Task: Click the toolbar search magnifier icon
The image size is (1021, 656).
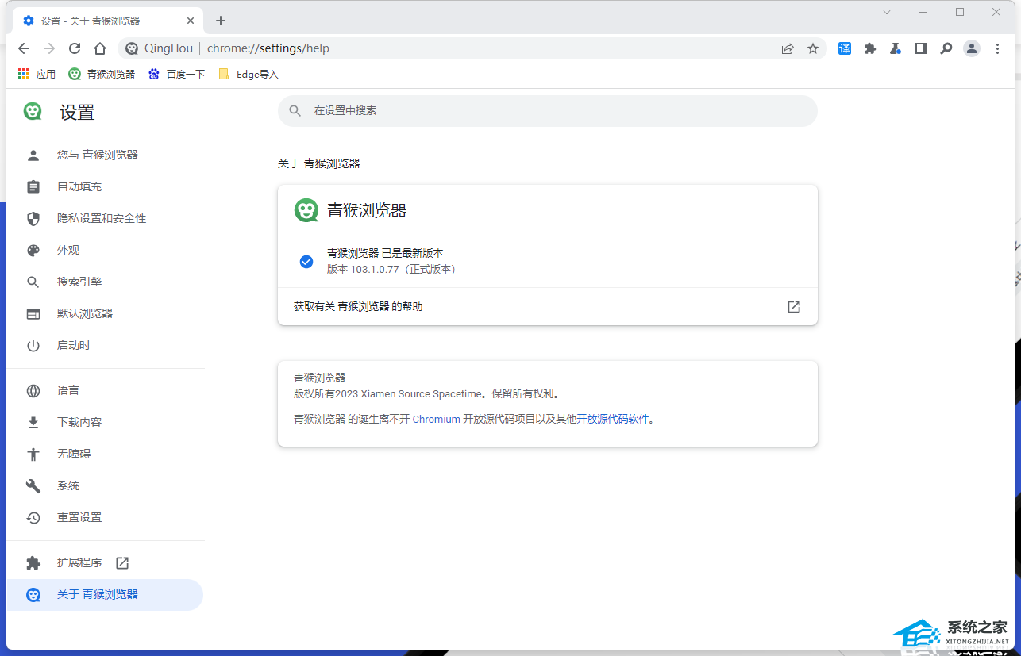Action: click(946, 48)
